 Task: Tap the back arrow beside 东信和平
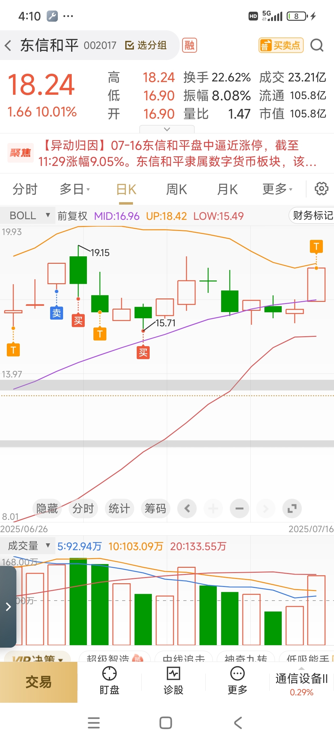[x=8, y=46]
